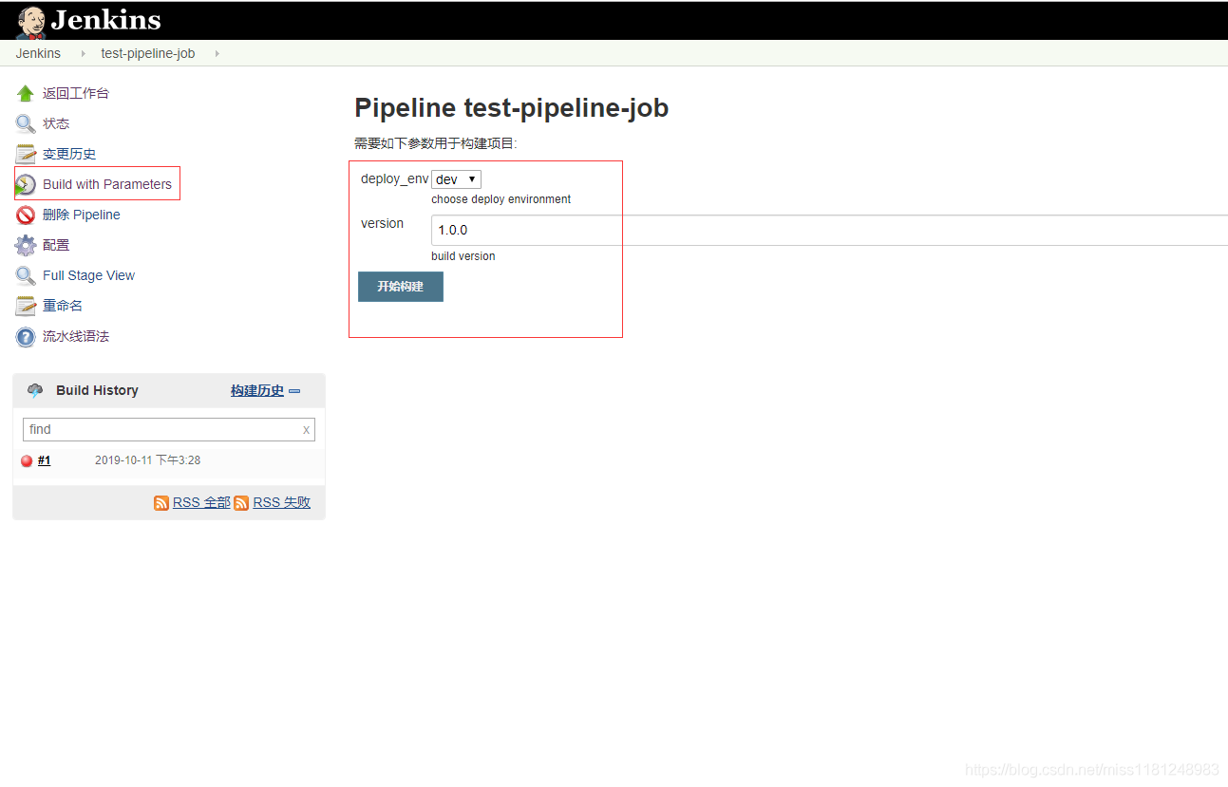Viewport: 1228px width, 787px height.
Task: Click the magnifier icon beside Full Stage View
Action: 26,275
